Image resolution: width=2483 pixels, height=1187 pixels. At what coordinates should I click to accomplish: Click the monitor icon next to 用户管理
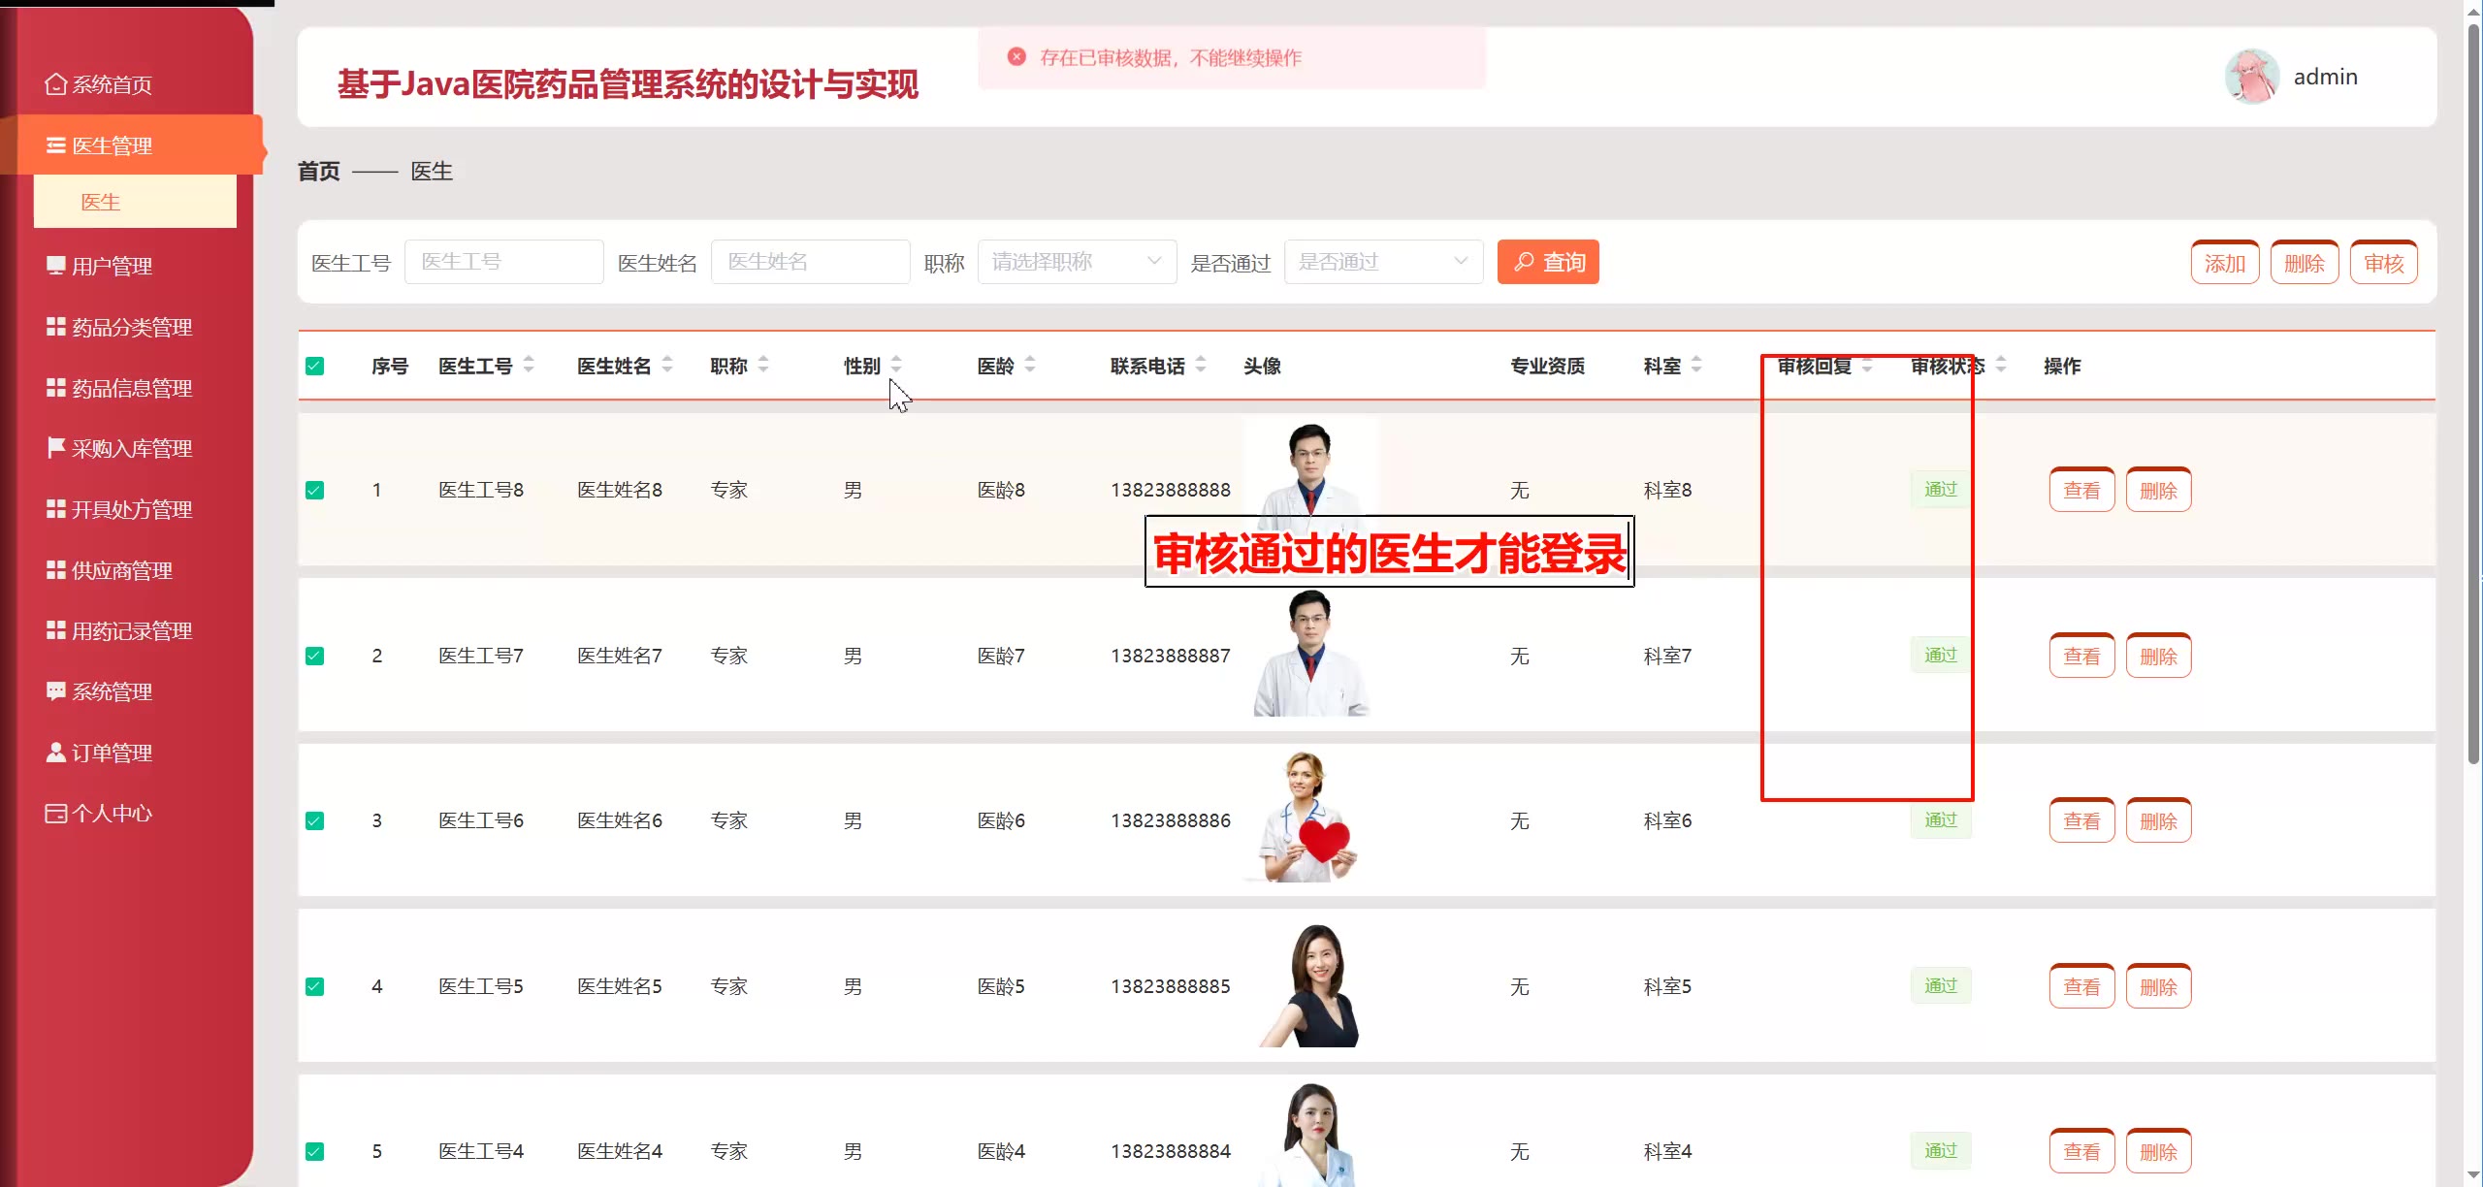click(x=55, y=266)
